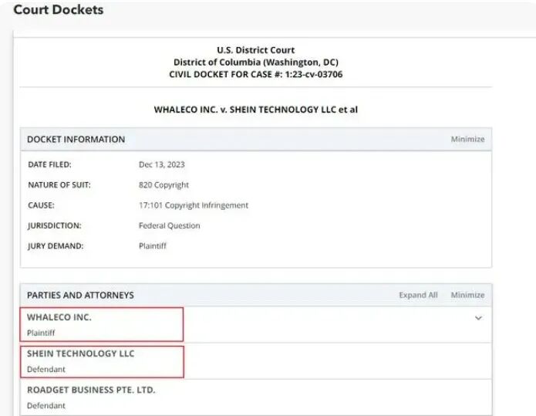Click Expand All in Parties and Attorneys
536x416 pixels.
pos(418,295)
